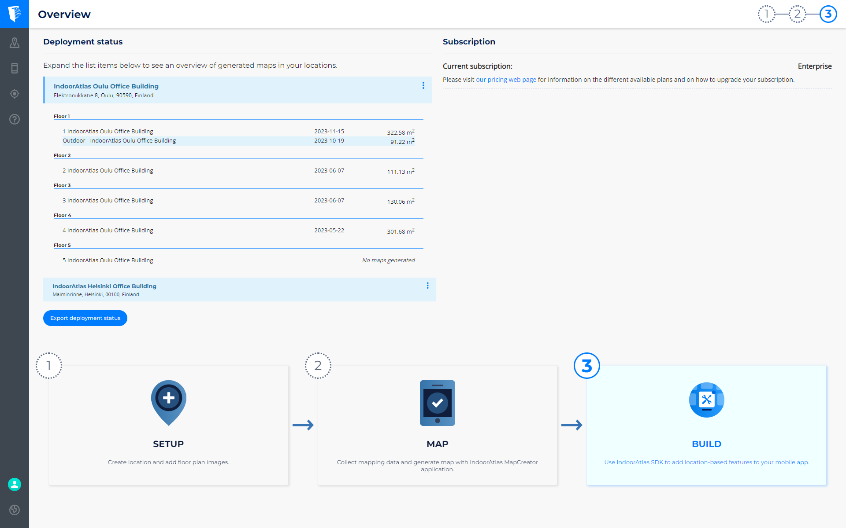This screenshot has width=846, height=528.
Task: Click the positioning target sidebar icon
Action: 15,94
